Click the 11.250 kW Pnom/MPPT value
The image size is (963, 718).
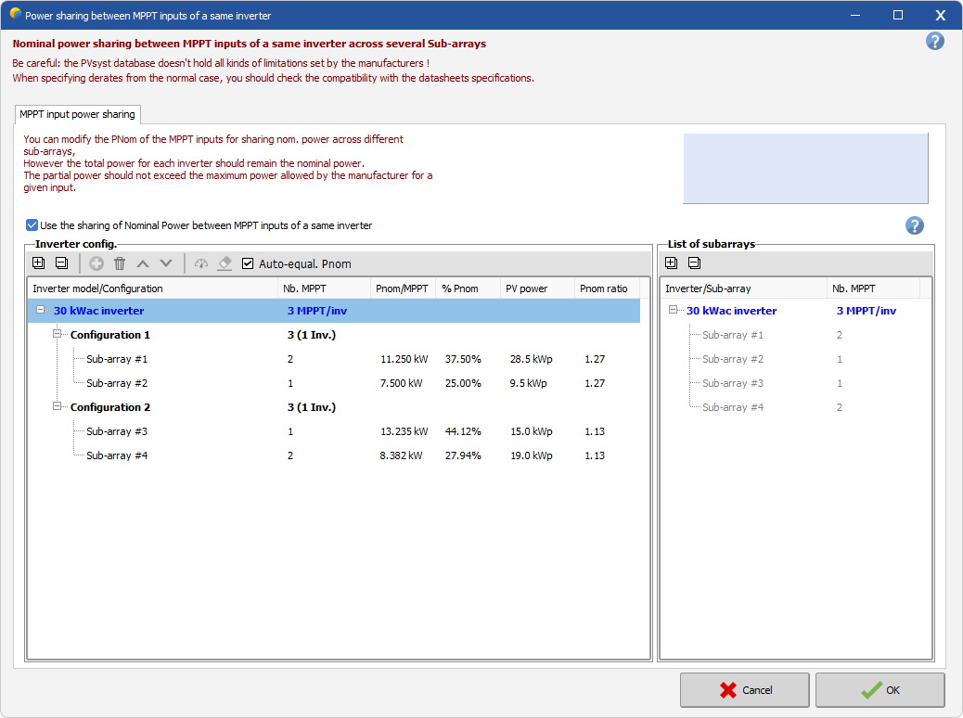click(404, 359)
